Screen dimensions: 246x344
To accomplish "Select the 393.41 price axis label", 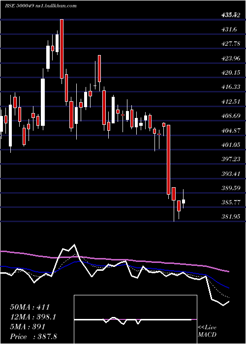I will (231, 174).
